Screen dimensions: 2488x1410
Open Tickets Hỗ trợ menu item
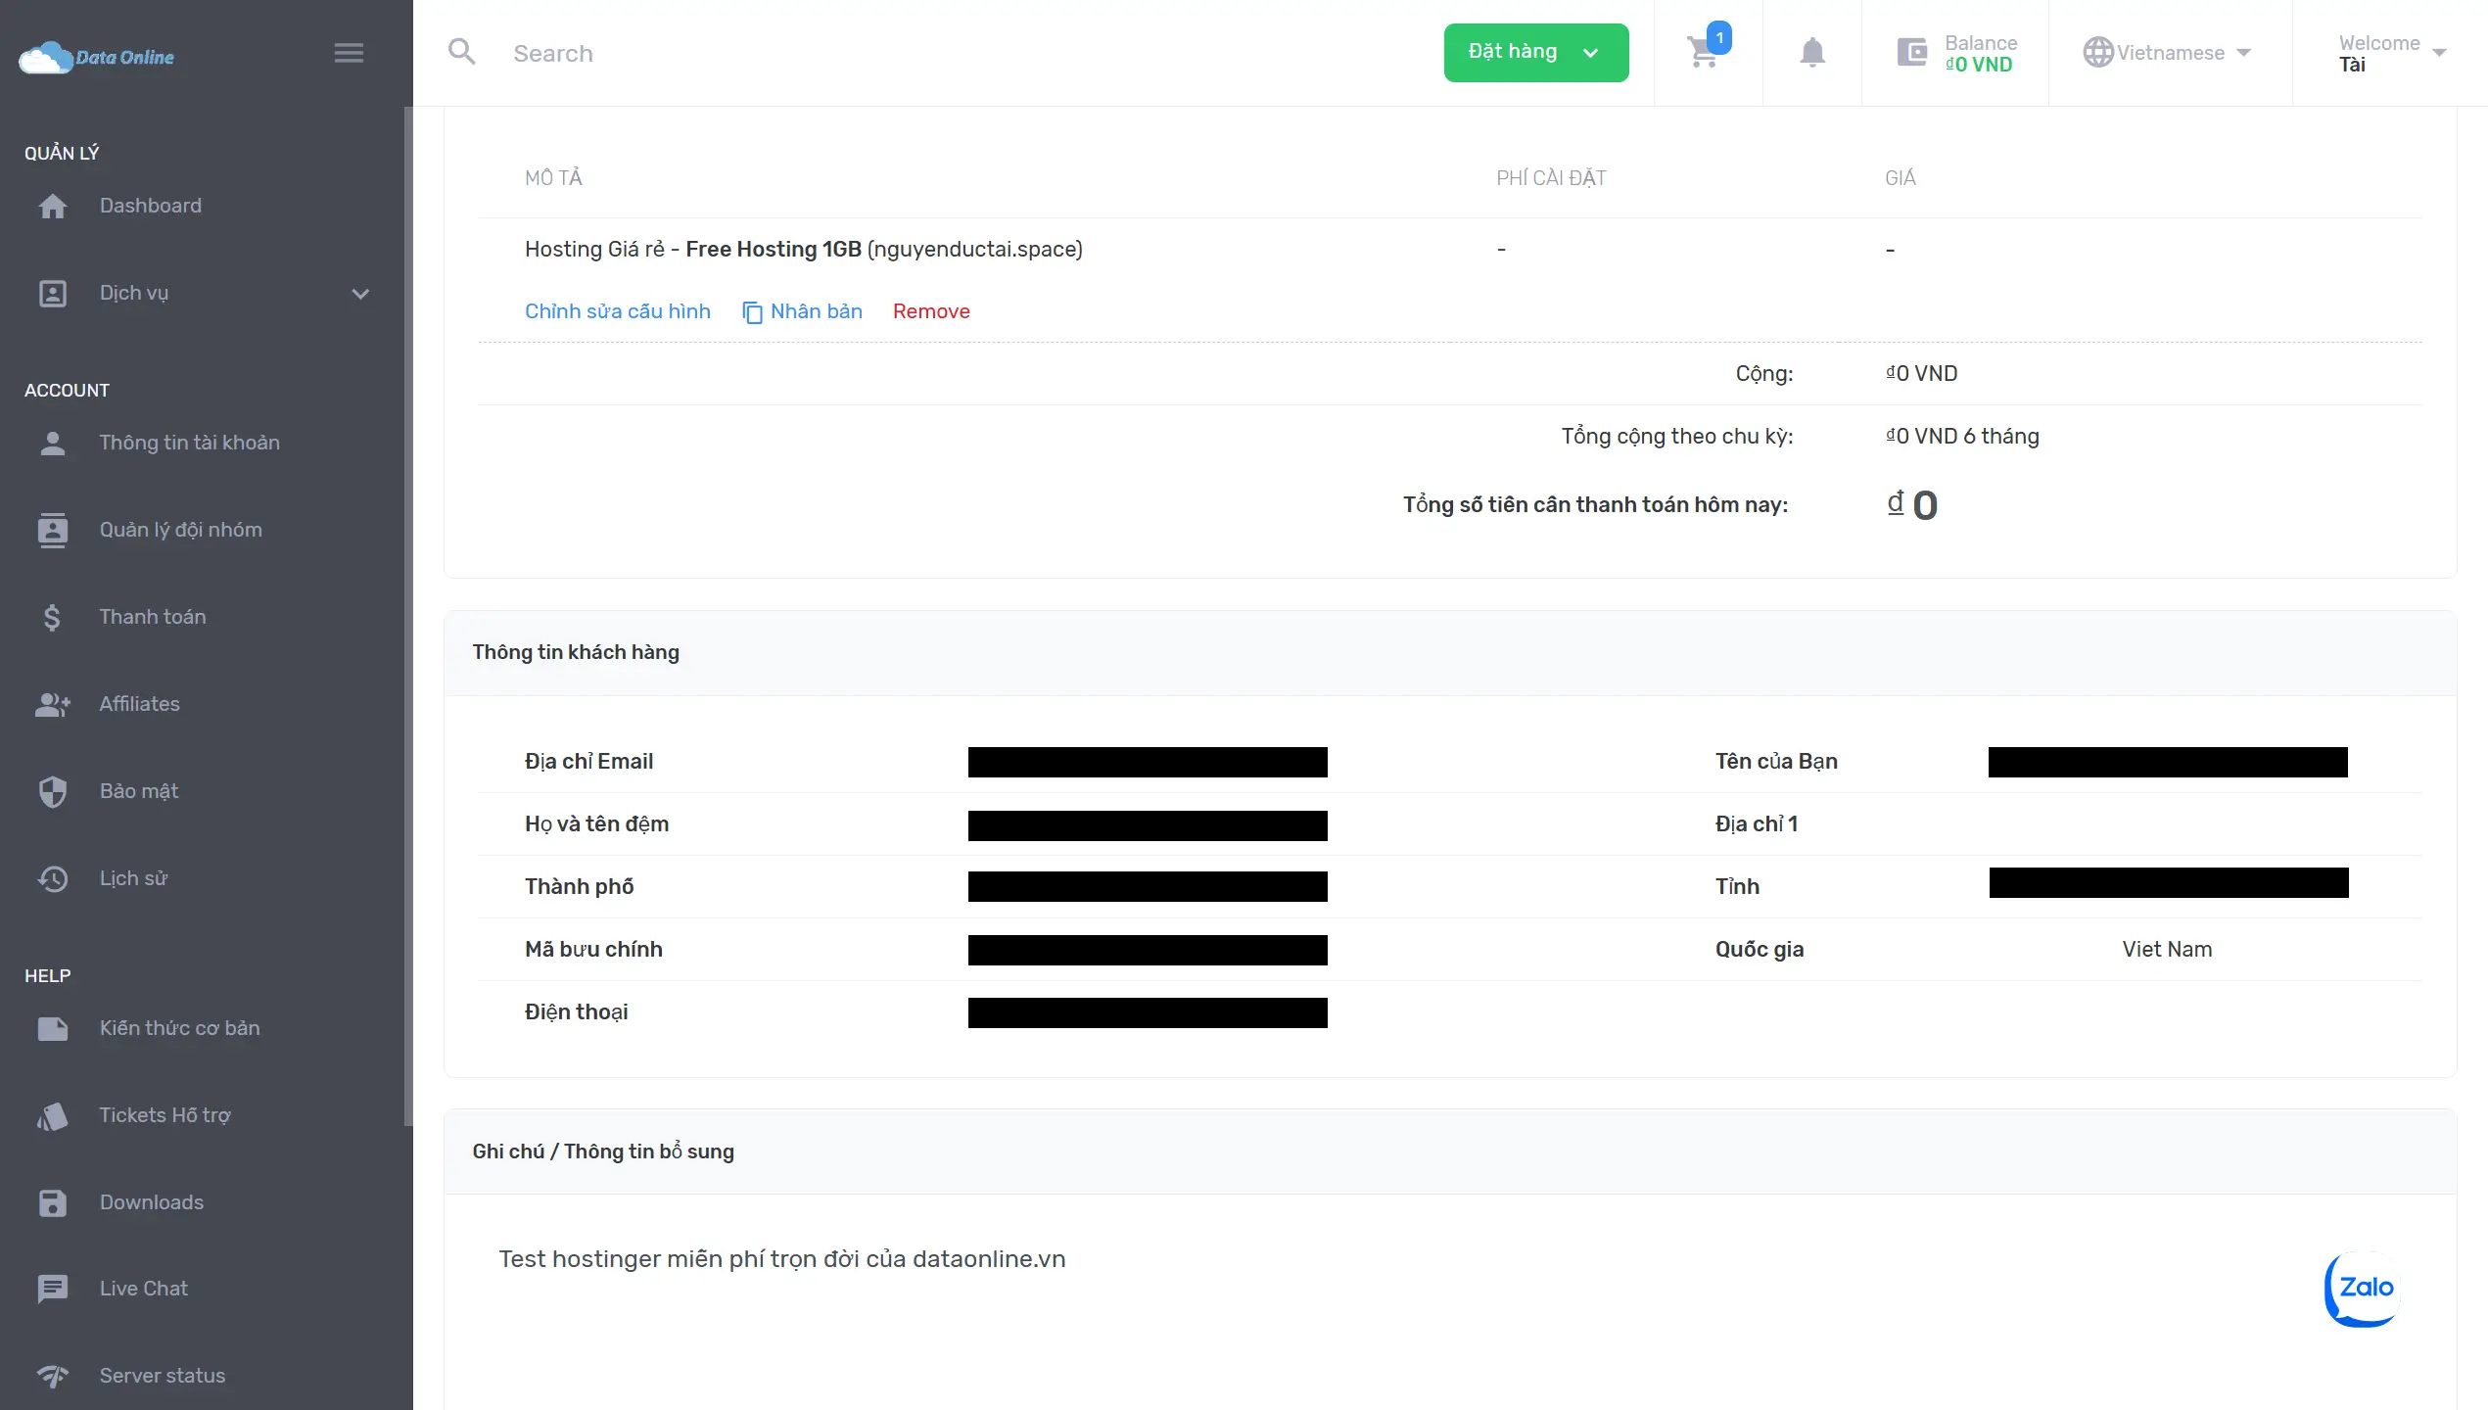tap(164, 1115)
